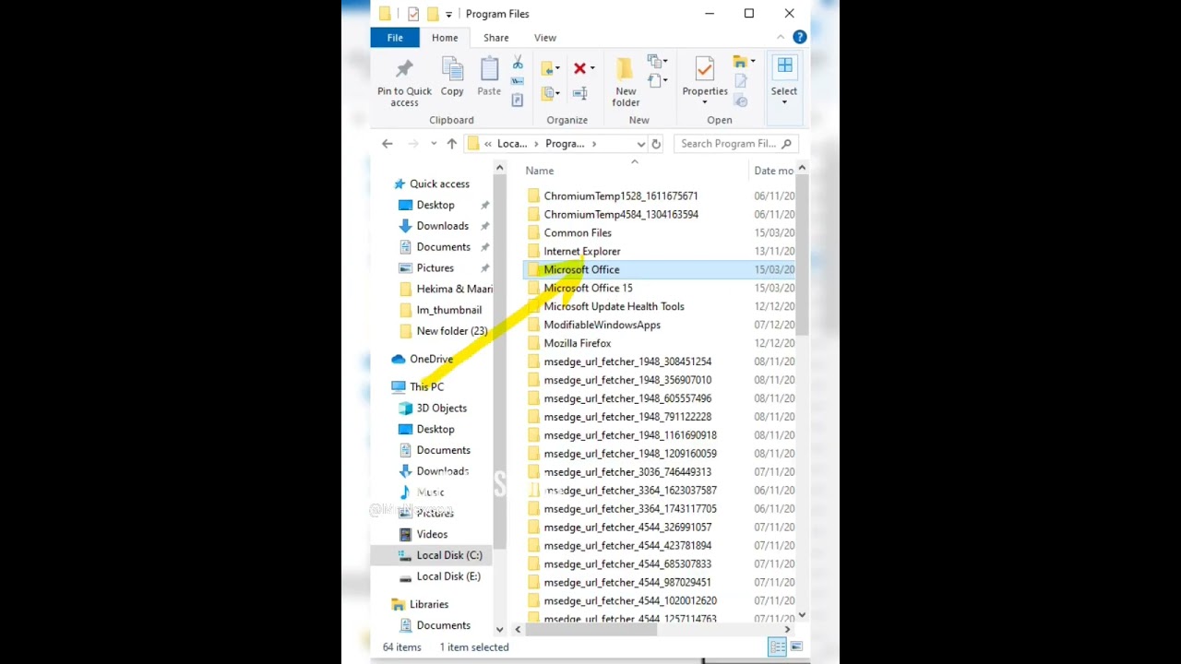The image size is (1181, 664).
Task: Open the address bar history dropdown
Action: coord(640,144)
